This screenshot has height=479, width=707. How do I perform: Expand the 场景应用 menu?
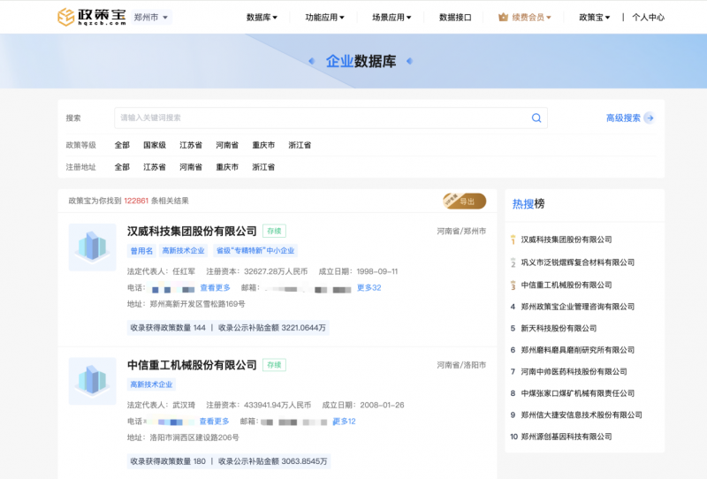tap(392, 17)
